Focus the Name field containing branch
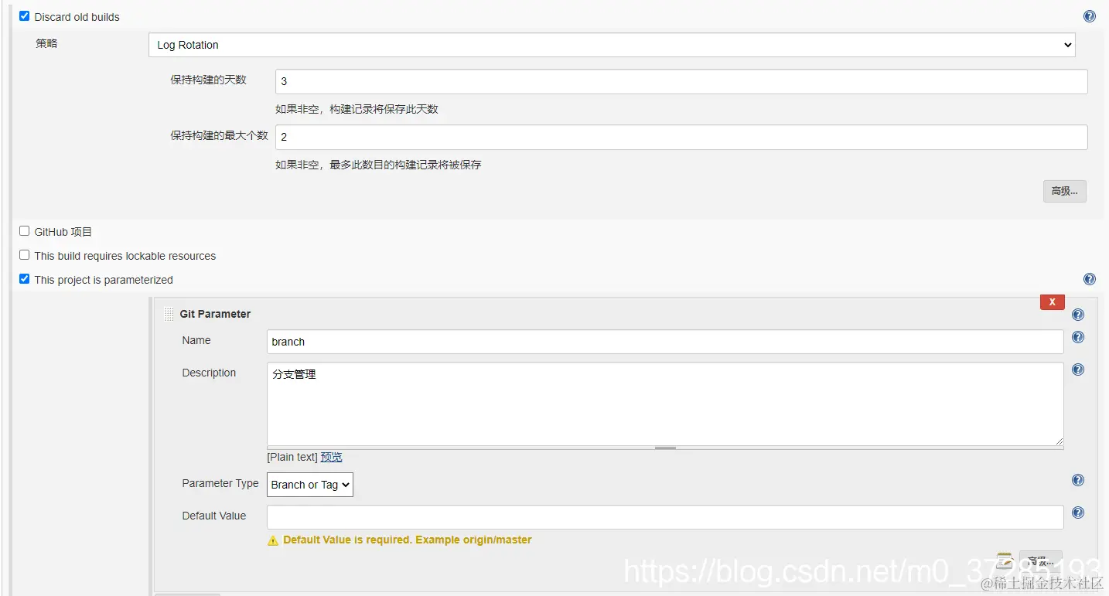 pyautogui.click(x=665, y=342)
